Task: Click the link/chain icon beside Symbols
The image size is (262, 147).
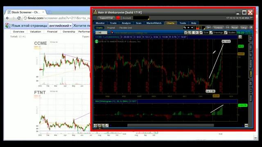Action: pyautogui.click(x=228, y=27)
